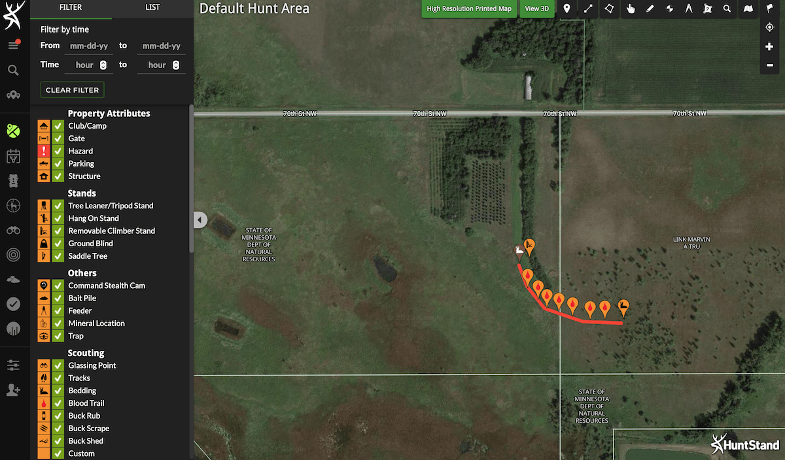Click the From date input field
The image size is (785, 460).
click(89, 46)
